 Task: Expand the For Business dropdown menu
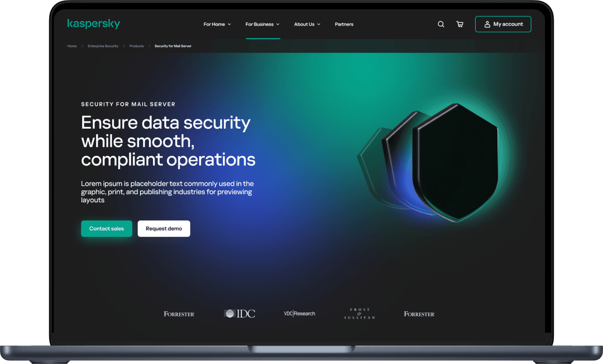pyautogui.click(x=263, y=24)
